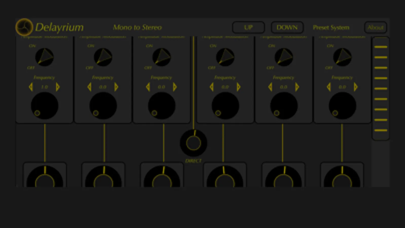Click the UP preset button
This screenshot has height=228, width=405.
pos(248,27)
